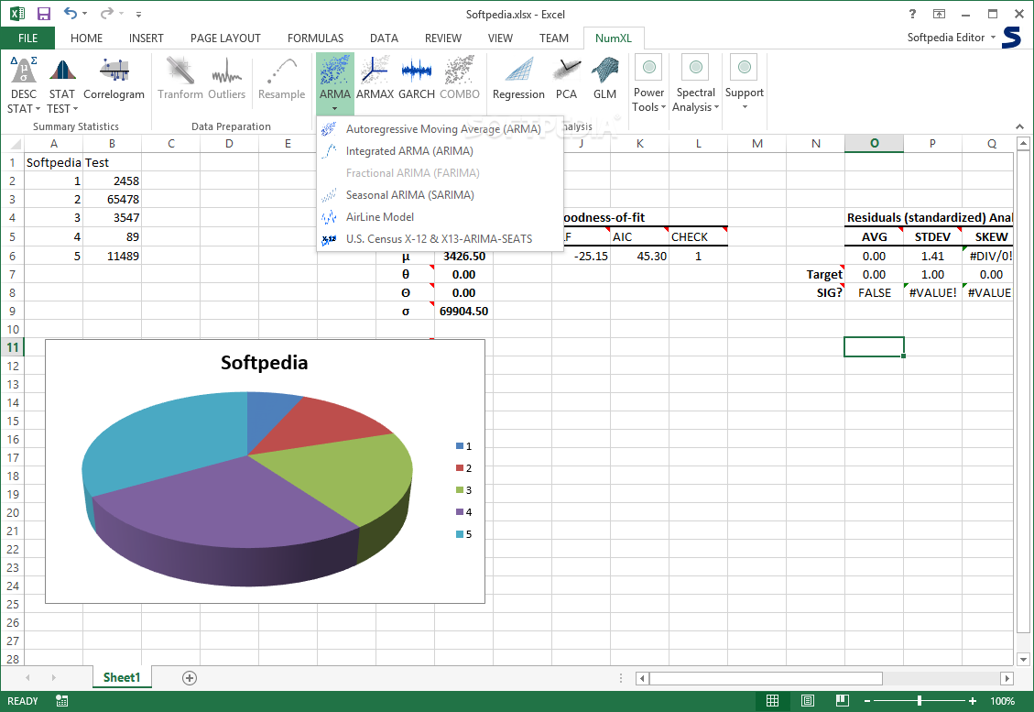Viewport: 1034px width, 712px height.
Task: Expand the ARMA dropdown arrow
Action: tap(335, 109)
